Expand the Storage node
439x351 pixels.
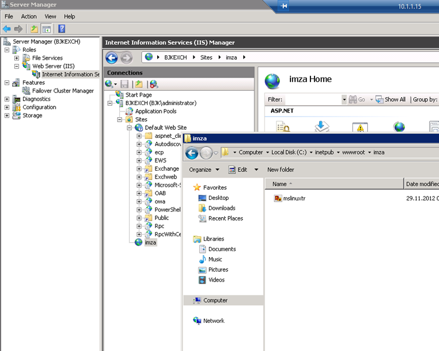[7, 115]
